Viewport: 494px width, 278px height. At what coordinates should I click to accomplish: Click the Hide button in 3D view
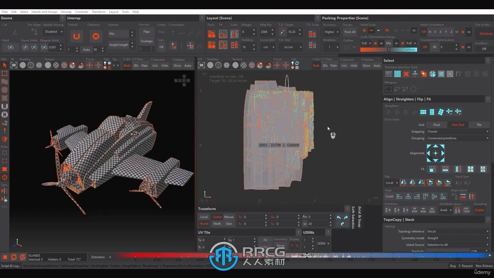(x=165, y=66)
